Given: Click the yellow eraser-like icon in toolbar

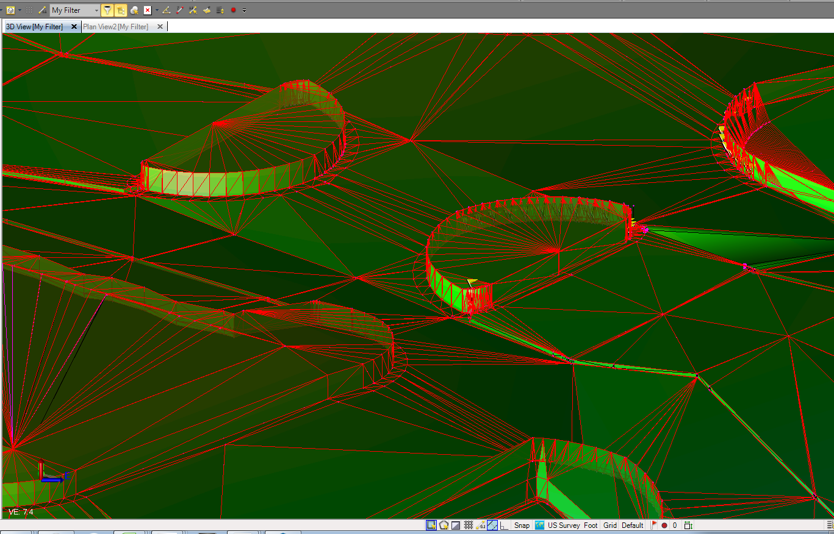Looking at the screenshot, I should [x=206, y=10].
